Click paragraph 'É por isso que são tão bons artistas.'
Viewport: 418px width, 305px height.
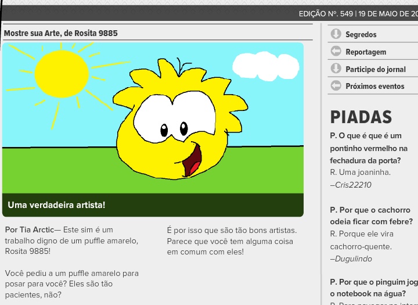(232, 230)
